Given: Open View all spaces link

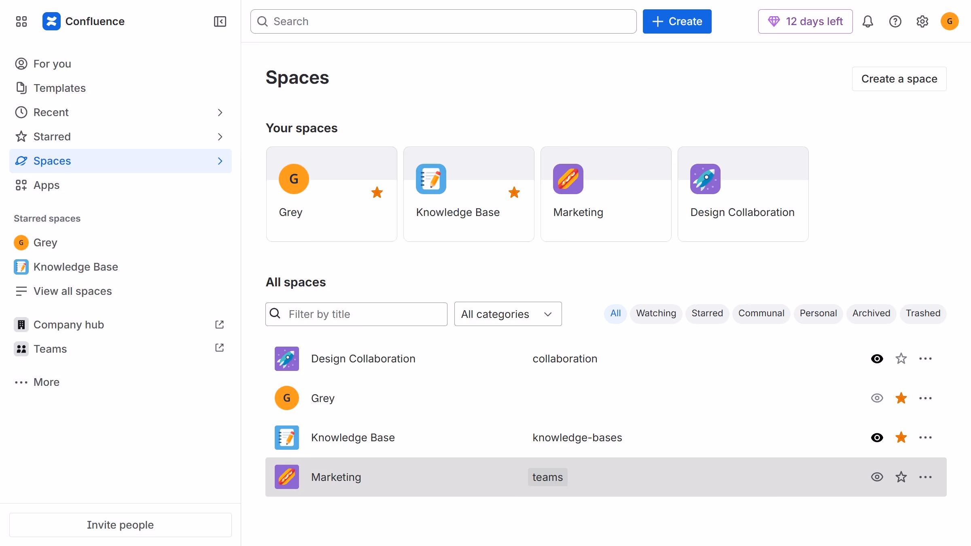Looking at the screenshot, I should pyautogui.click(x=120, y=291).
